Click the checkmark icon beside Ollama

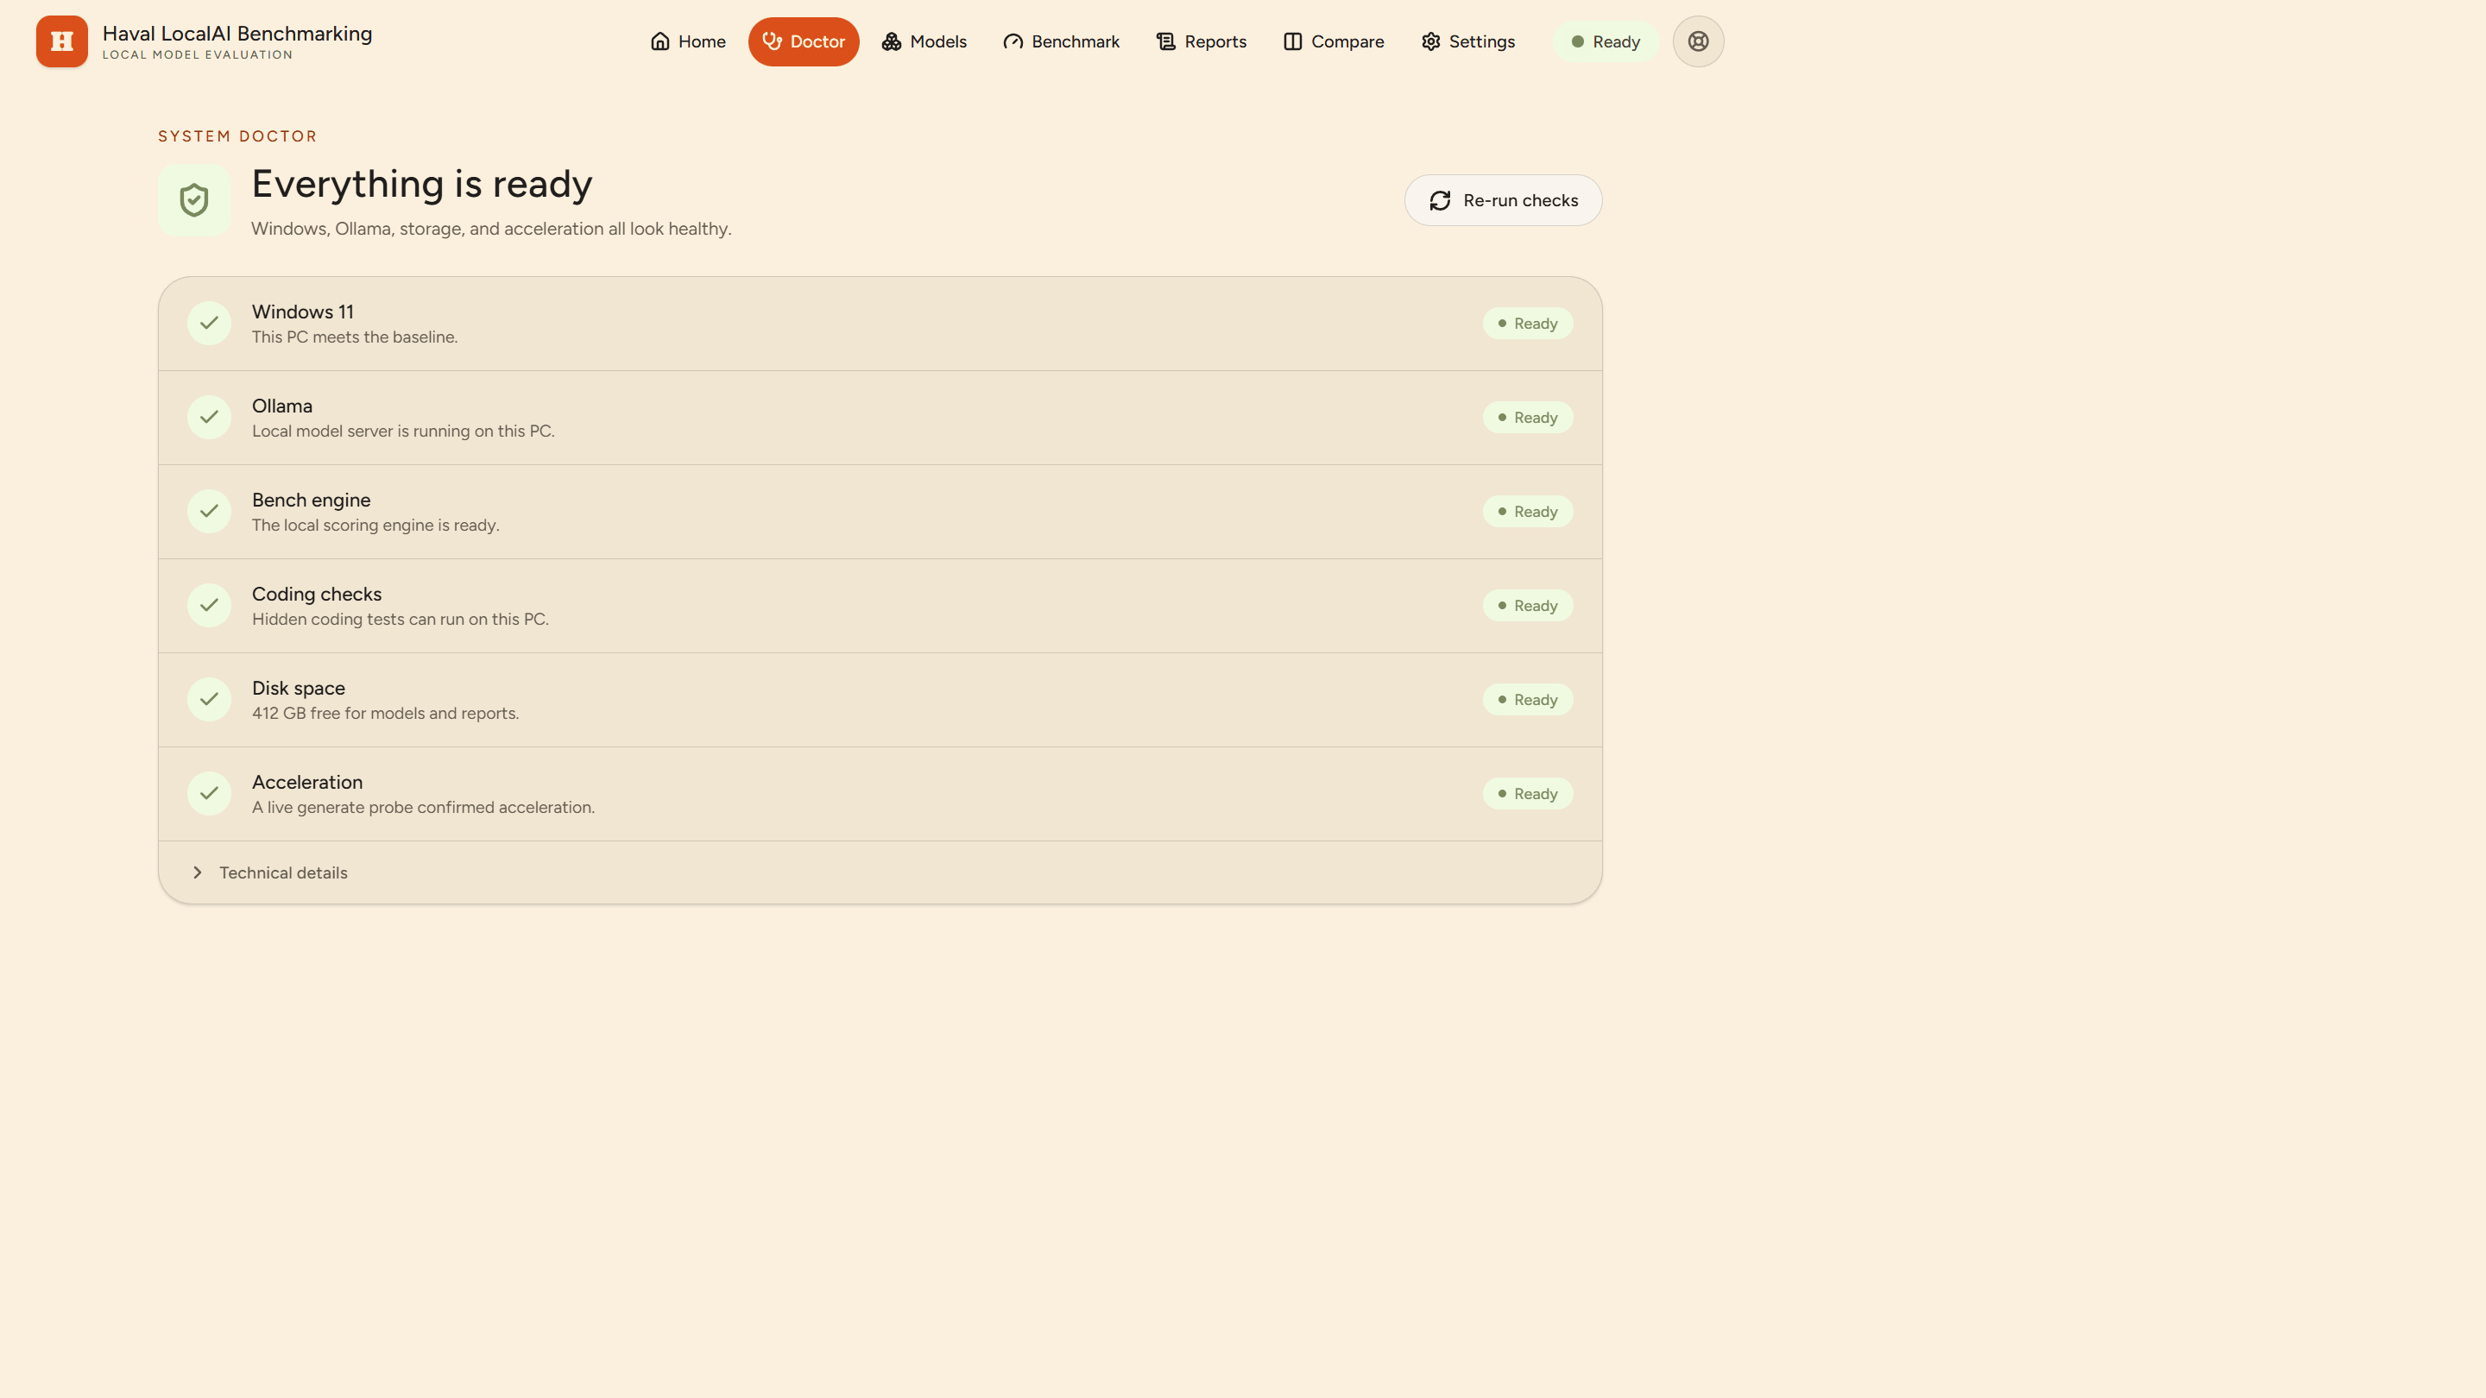click(208, 417)
